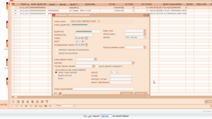
Task: Open the Yetki Kodu lookup button
Action: (x=145, y=34)
